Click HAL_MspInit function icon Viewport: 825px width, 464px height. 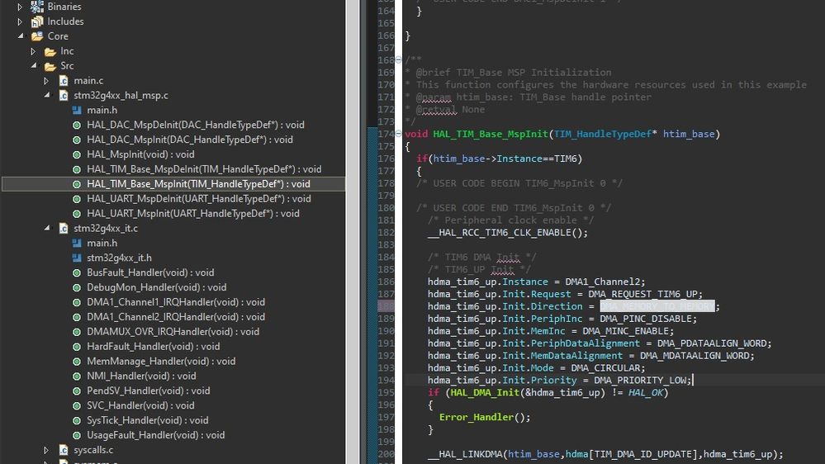coord(77,154)
